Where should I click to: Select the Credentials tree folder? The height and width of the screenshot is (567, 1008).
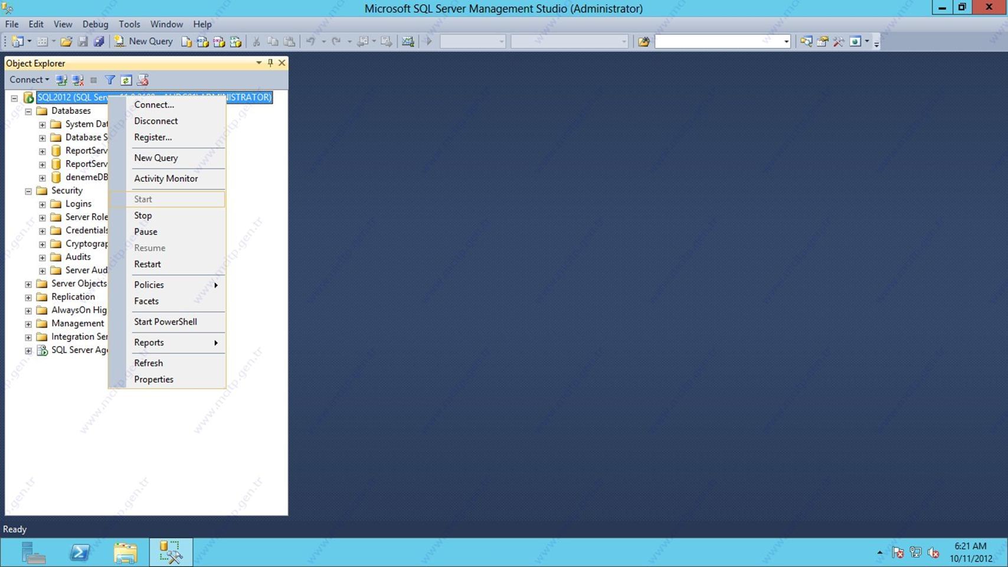pos(79,230)
